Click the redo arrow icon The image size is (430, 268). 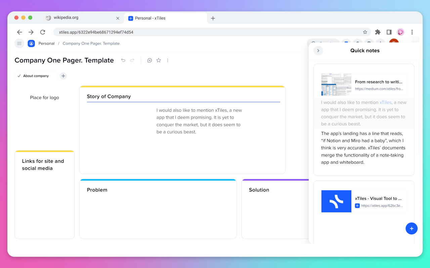click(x=132, y=60)
